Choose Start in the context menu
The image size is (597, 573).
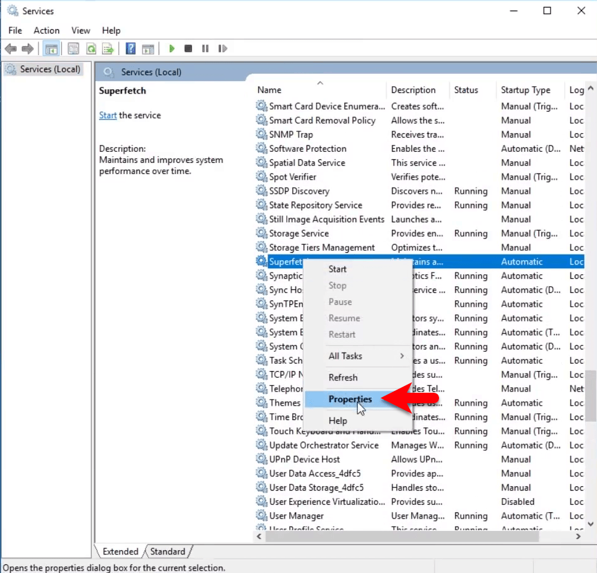point(358,269)
